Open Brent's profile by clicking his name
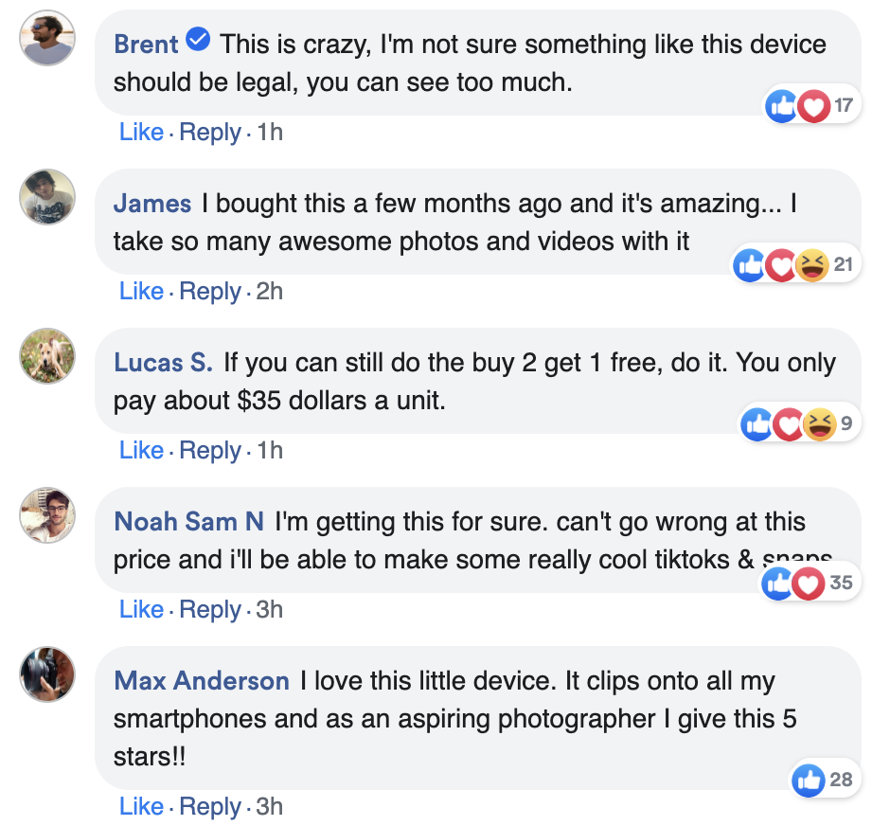Image resolution: width=890 pixels, height=826 pixels. coord(147,44)
